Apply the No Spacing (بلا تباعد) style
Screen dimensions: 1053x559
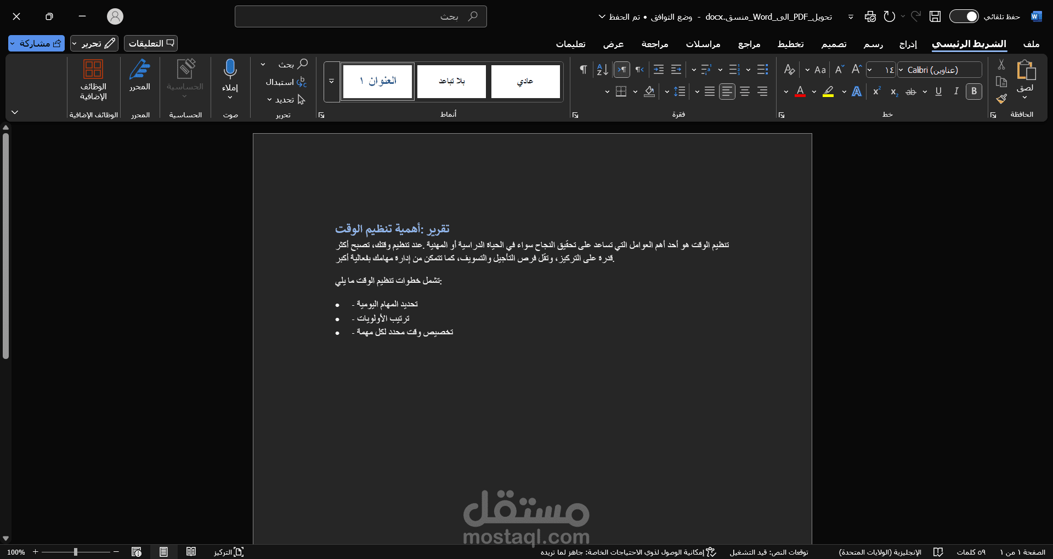pos(451,82)
